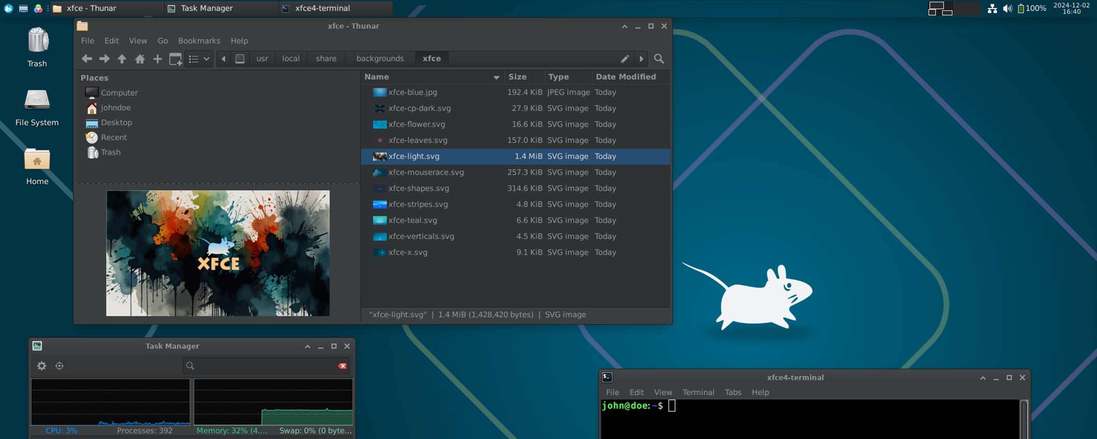Open a new window from Thunar toolbar icon
1097x439 pixels.
coord(175,59)
